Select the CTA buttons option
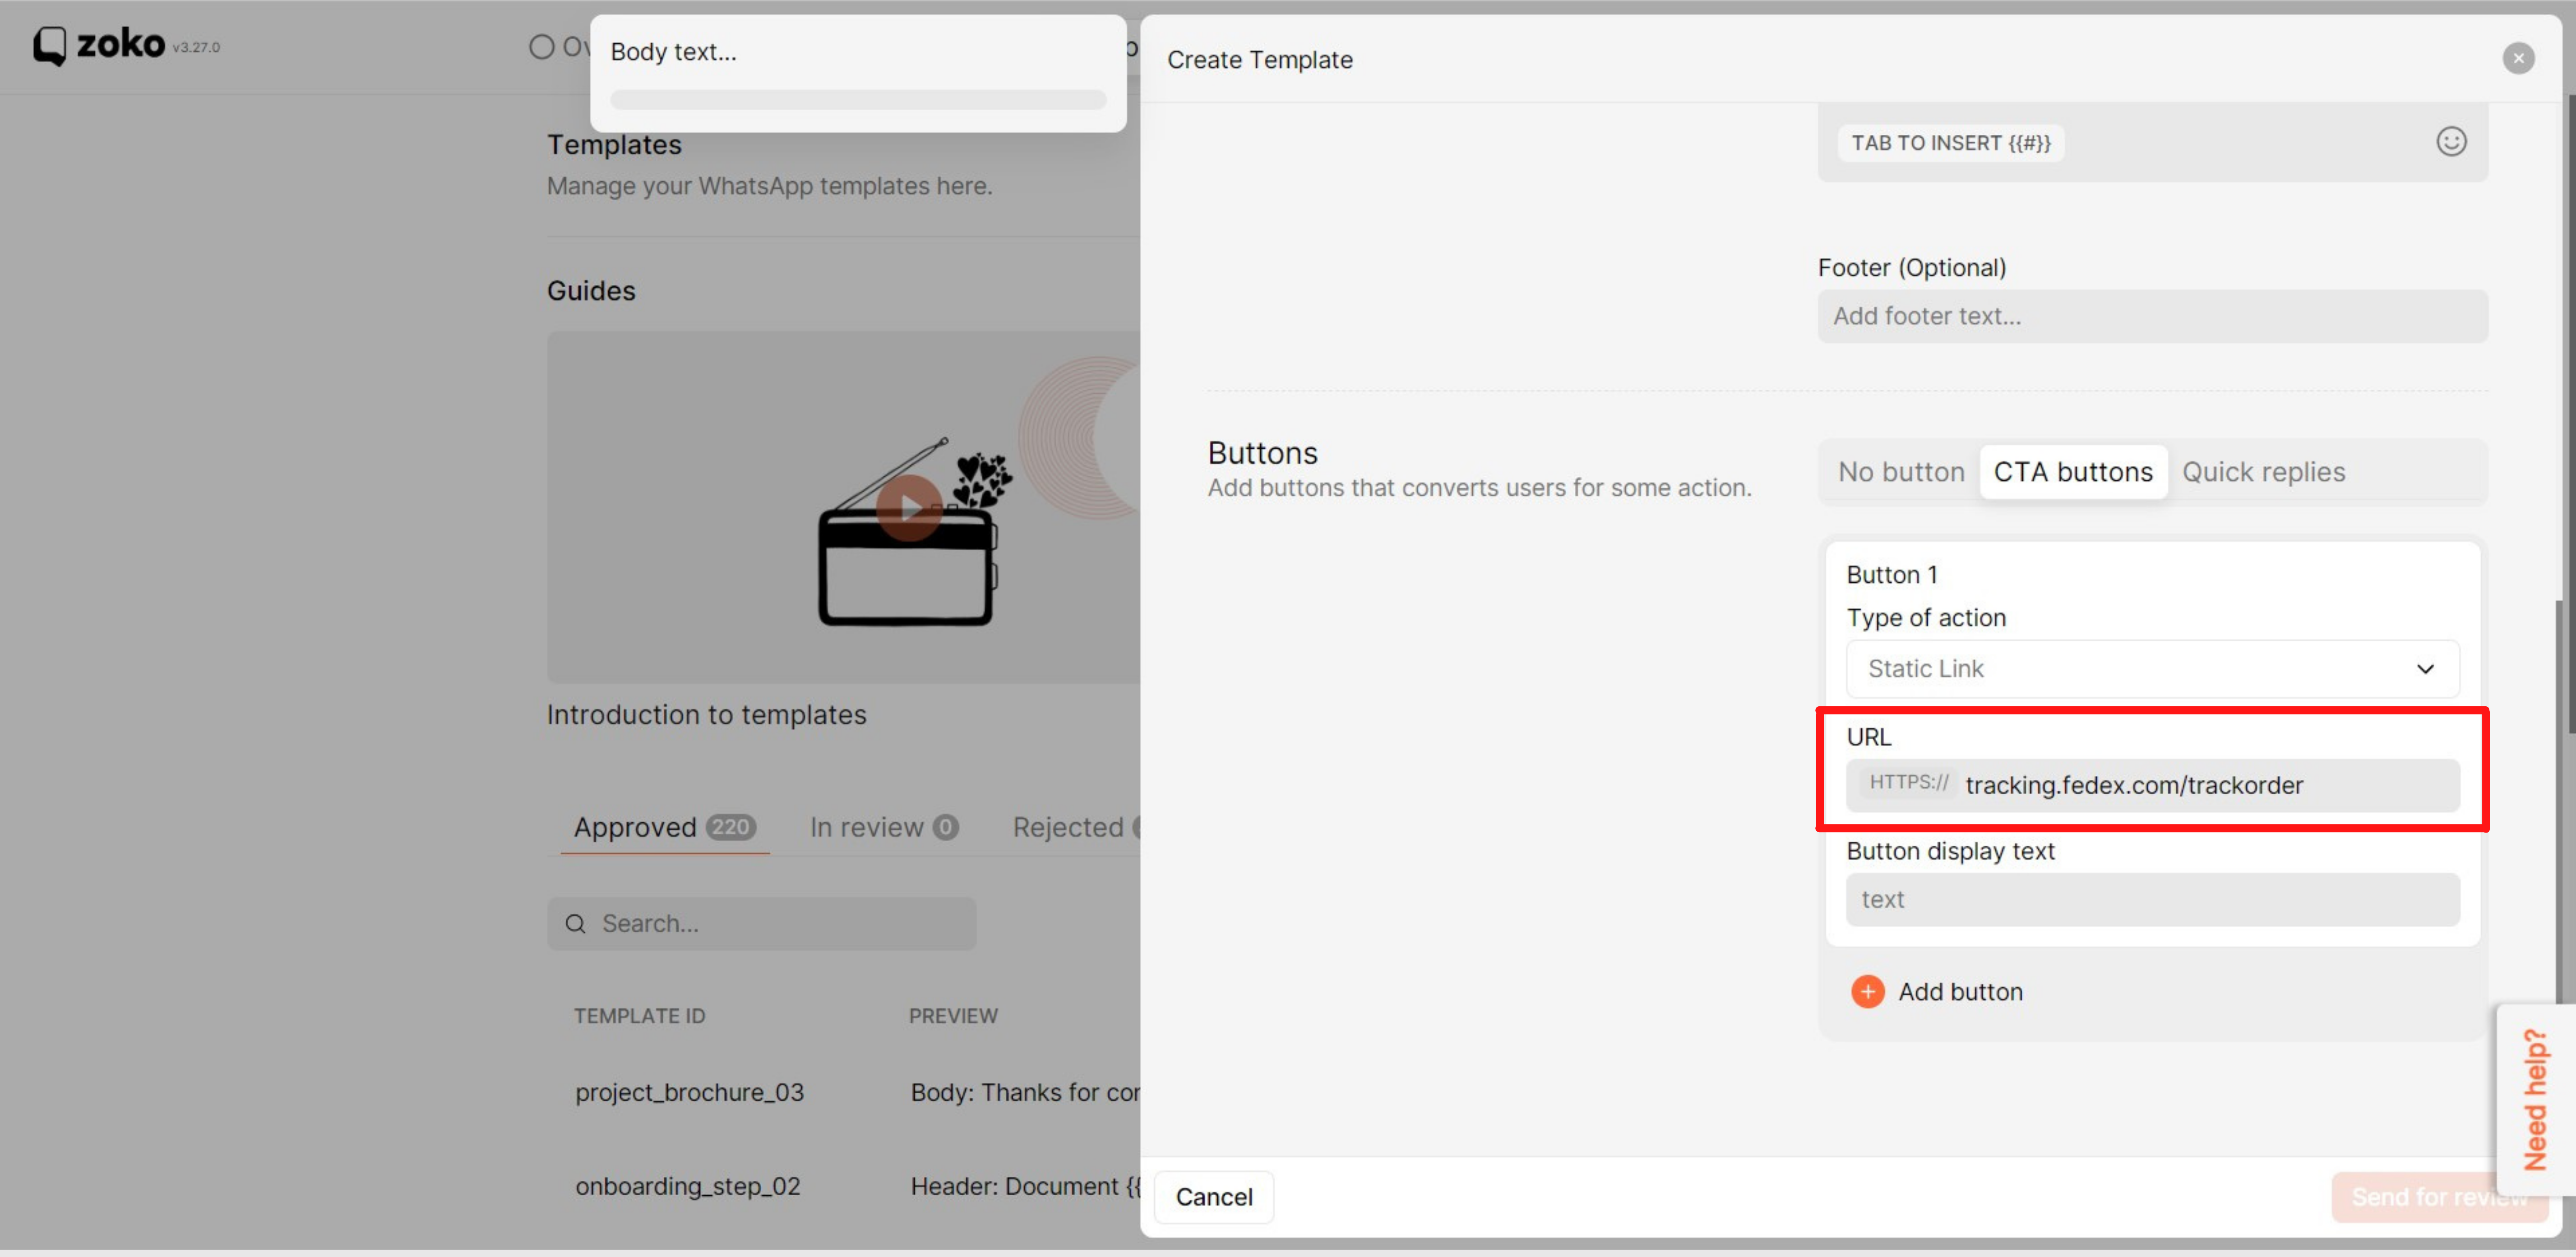Viewport: 2576px width, 1257px height. click(x=2073, y=472)
